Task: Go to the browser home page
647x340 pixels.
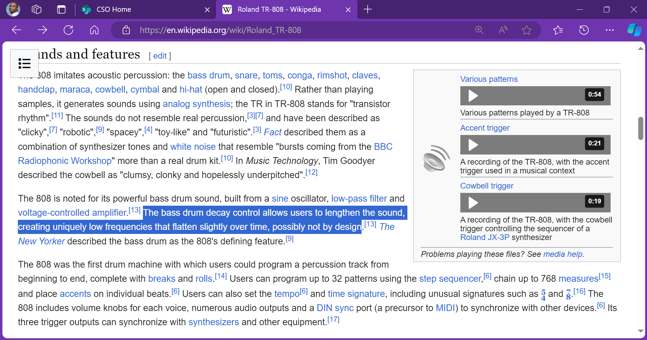Action: 94,30
